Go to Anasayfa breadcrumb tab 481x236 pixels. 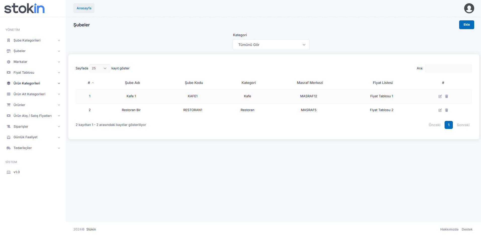point(84,8)
